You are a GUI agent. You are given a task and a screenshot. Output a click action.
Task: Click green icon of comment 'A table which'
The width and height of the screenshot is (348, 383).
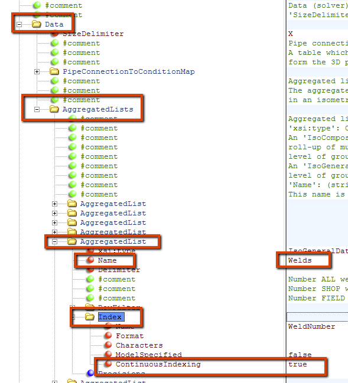point(55,53)
